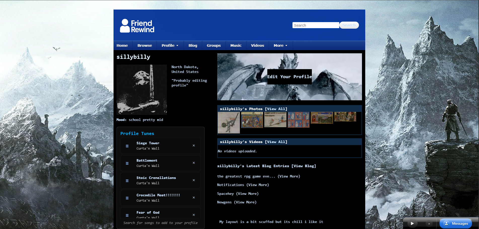Select the Stoic Crenellations song title
Image resolution: width=479 pixels, height=229 pixels.
coord(156,178)
